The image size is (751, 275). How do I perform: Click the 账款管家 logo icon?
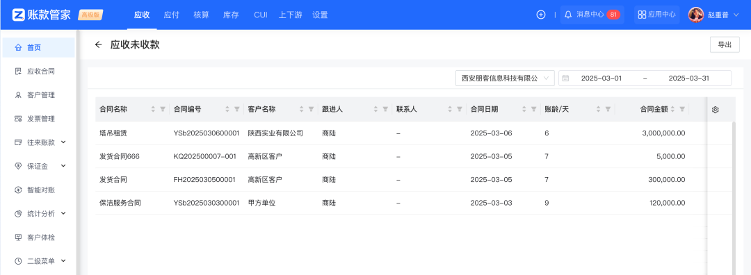tap(19, 15)
